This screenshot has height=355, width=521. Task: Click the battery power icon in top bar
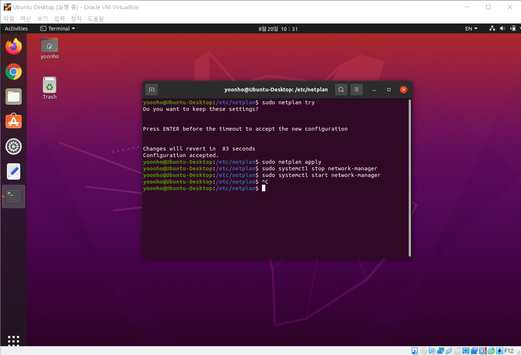[x=513, y=29]
